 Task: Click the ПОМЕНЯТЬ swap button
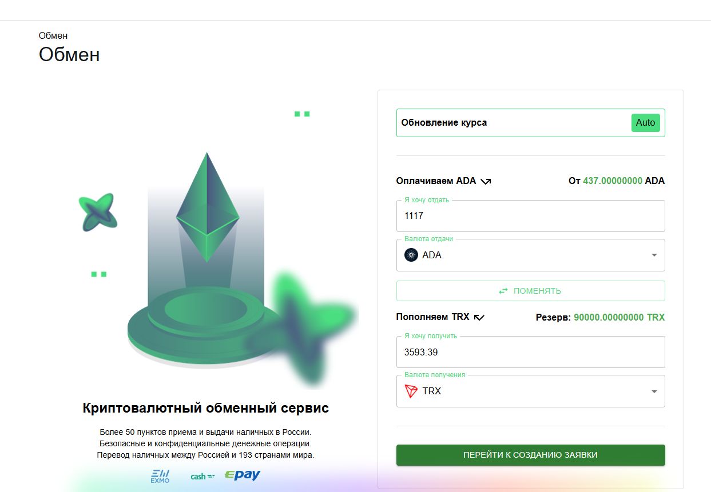(531, 291)
